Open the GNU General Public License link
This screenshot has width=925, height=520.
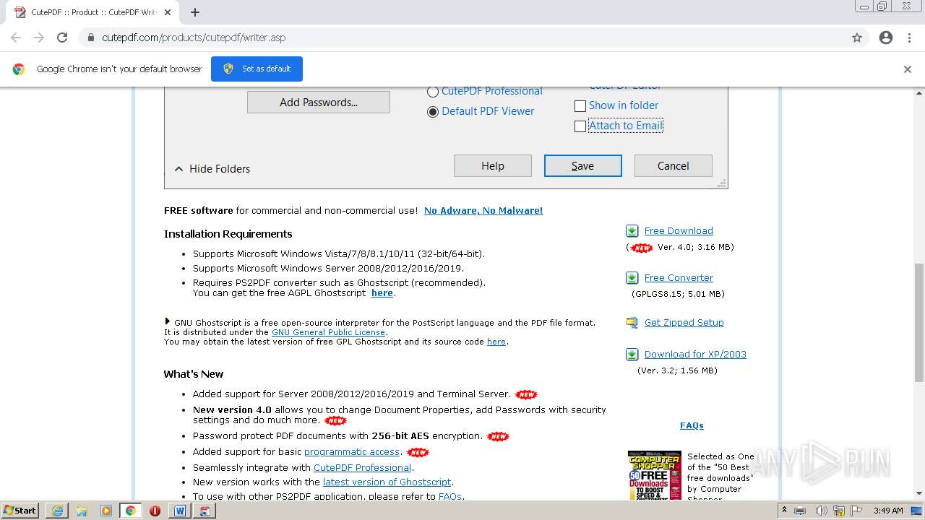pyautogui.click(x=329, y=332)
